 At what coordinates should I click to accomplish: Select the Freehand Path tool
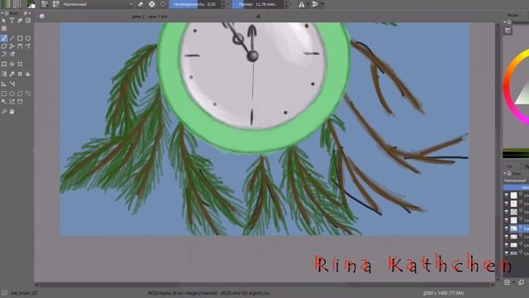(28, 46)
